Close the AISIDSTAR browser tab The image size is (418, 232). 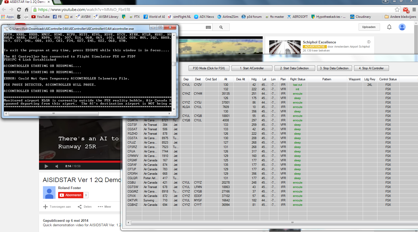[49, 2]
